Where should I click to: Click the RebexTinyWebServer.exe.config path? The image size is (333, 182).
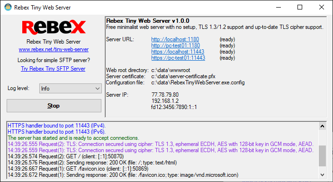click(198, 82)
